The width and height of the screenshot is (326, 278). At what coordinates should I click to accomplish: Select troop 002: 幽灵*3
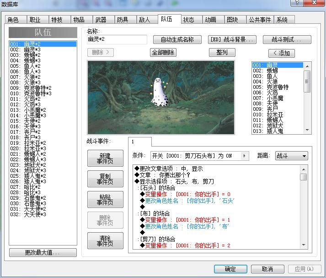point(43,49)
